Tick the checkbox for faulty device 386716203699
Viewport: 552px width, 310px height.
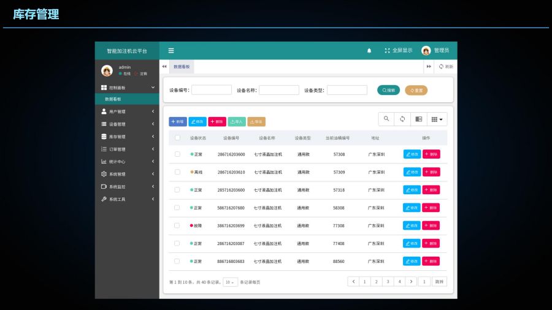click(178, 225)
